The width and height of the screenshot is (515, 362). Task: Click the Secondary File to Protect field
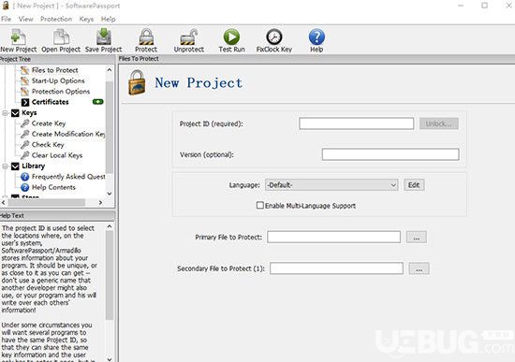point(336,268)
